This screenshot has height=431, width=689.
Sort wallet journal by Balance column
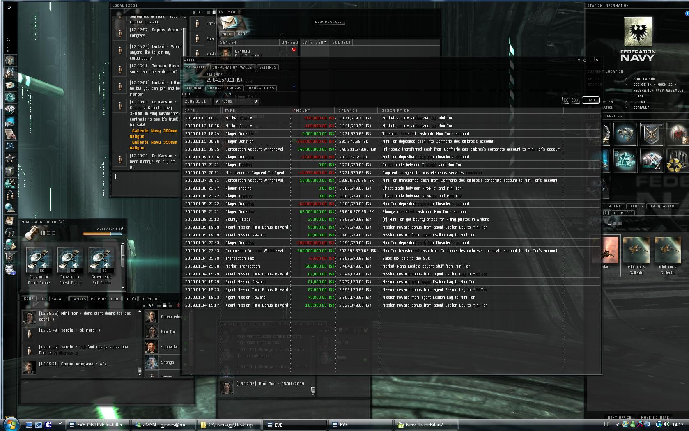(x=357, y=110)
